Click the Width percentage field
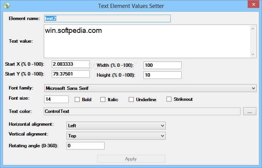This screenshot has width=262, height=168. 162,65
